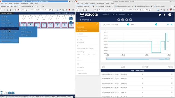Go back using arrow beside mimic-1
Viewport: 175px width, 98px height.
80,20
